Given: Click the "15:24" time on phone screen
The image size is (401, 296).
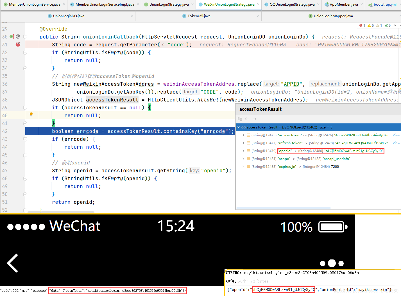Looking at the screenshot, I should 176,226.
